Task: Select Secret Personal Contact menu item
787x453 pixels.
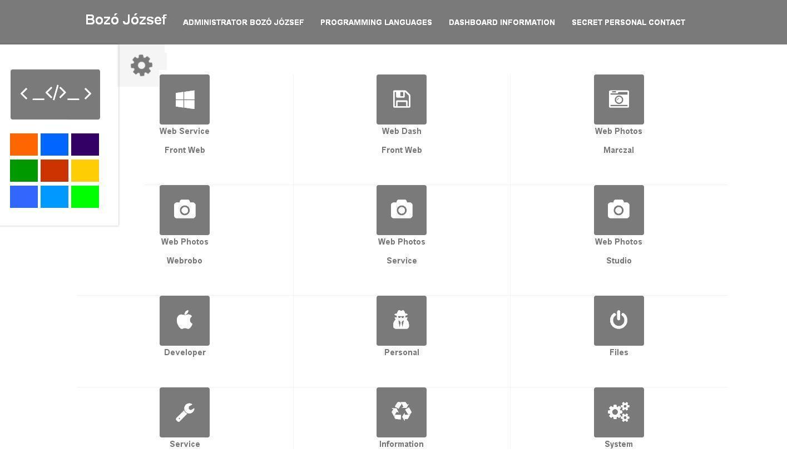Action: tap(628, 22)
